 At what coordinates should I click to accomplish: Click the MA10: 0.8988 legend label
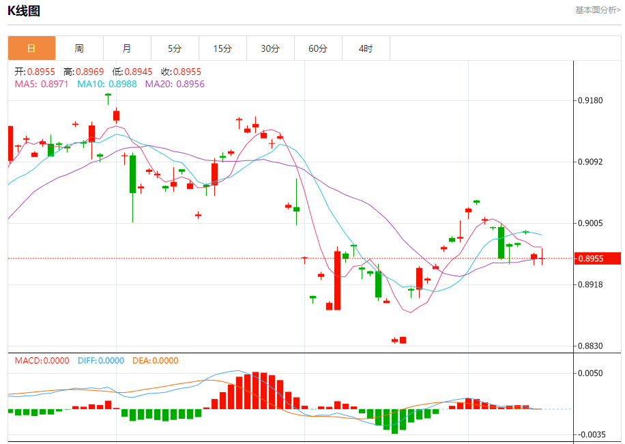pos(107,84)
